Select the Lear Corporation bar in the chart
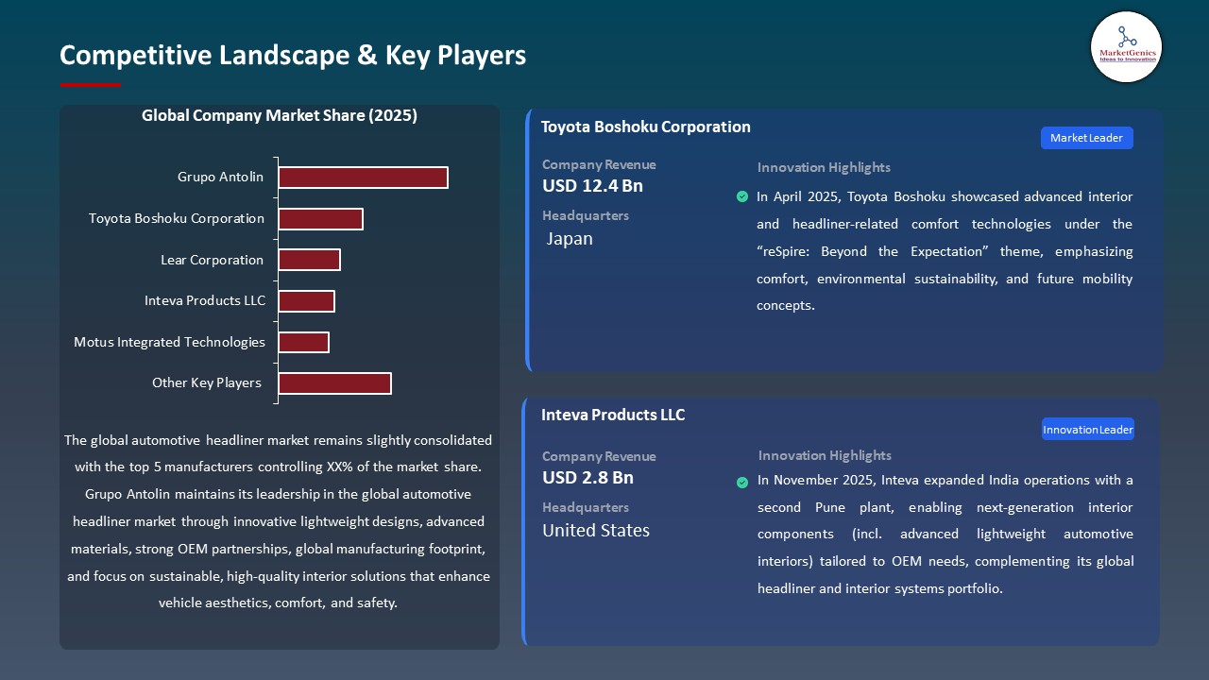The image size is (1209, 680). pos(309,260)
